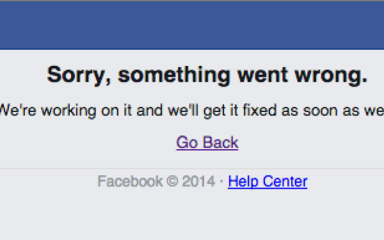Click the copyright symbol in the footer
The width and height of the screenshot is (384, 240).
172,182
